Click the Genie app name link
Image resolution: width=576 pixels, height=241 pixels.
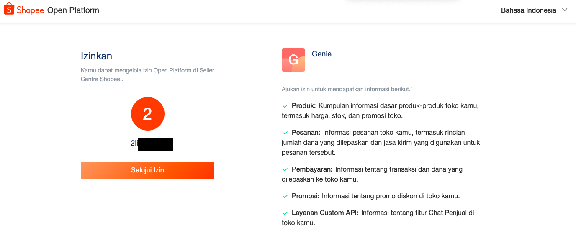click(x=321, y=54)
